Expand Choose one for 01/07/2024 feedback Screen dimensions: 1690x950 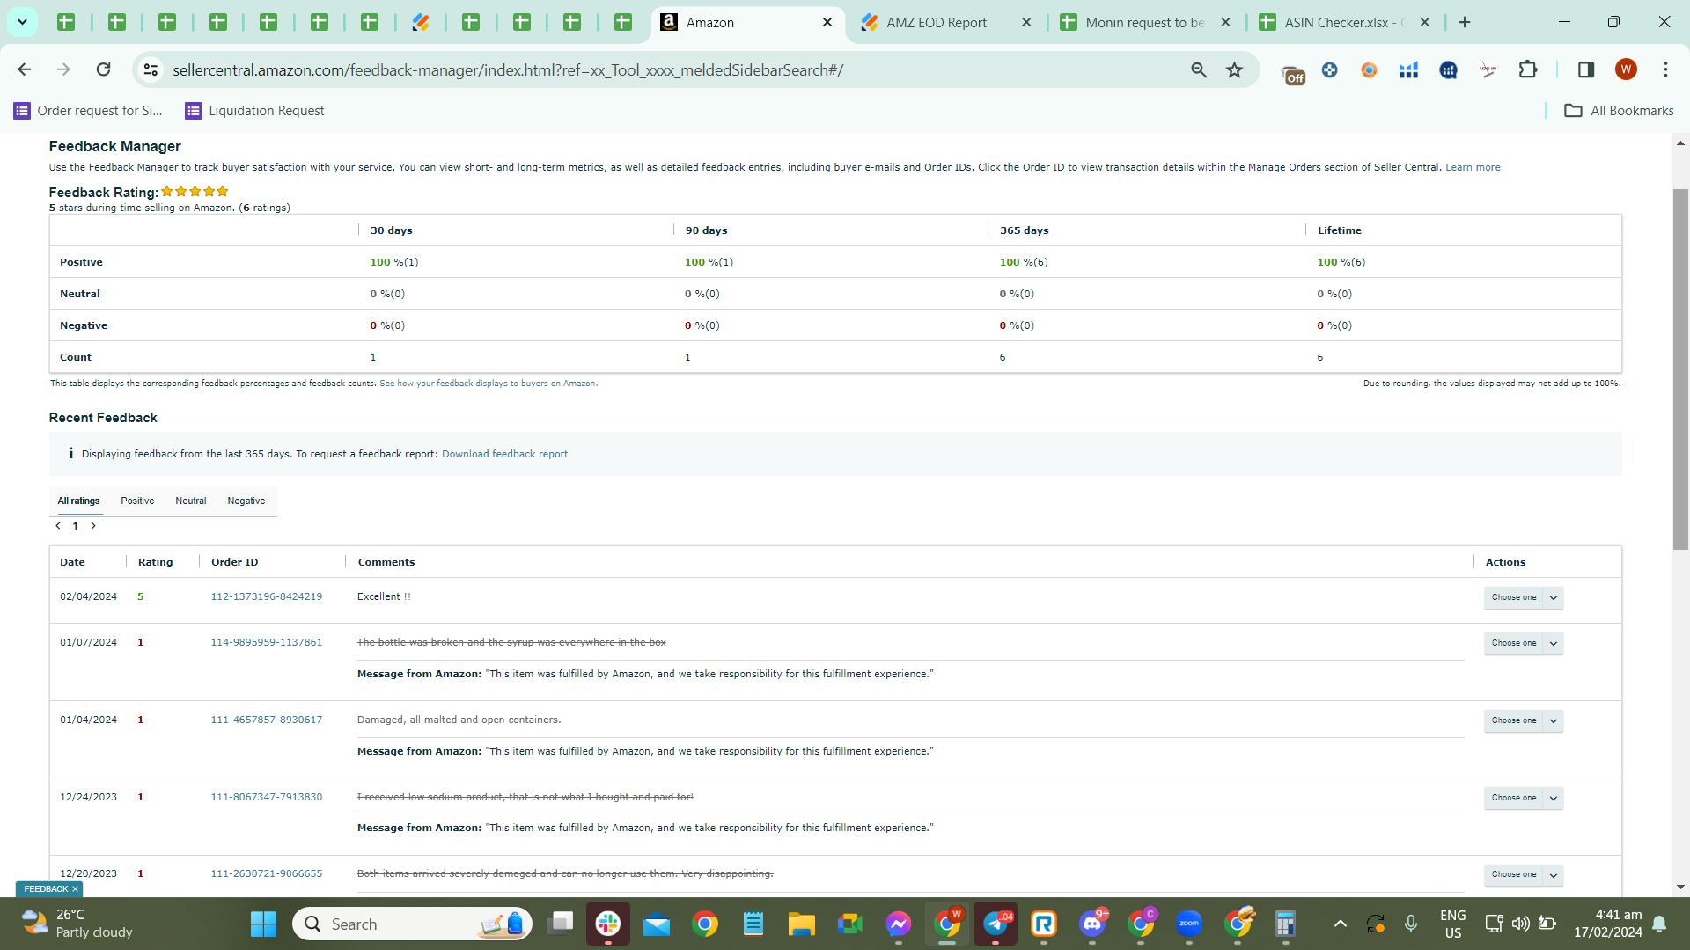click(1523, 643)
